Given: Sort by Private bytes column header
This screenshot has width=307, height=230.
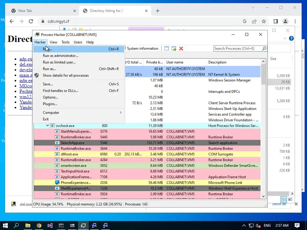Looking at the screenshot, I should [x=154, y=62].
